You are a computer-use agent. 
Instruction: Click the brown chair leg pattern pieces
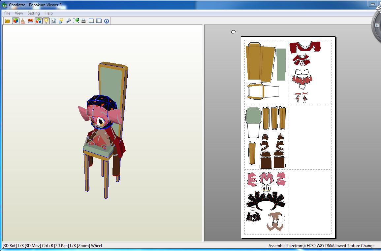(x=274, y=118)
